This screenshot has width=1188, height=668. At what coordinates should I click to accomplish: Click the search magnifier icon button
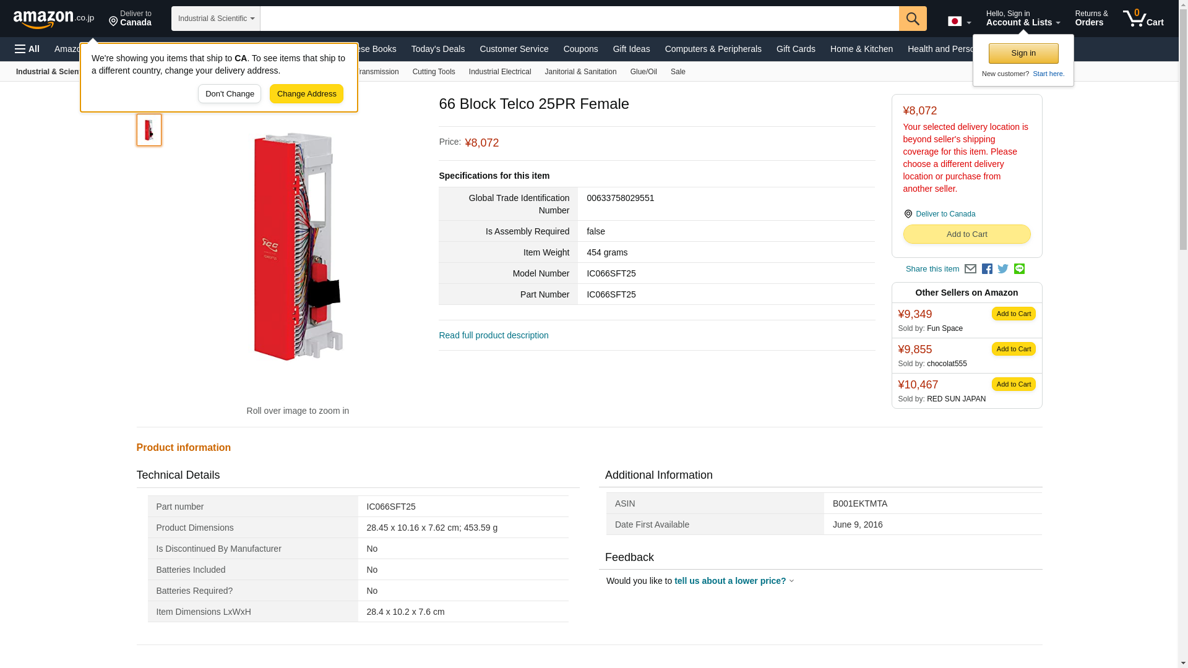(912, 19)
